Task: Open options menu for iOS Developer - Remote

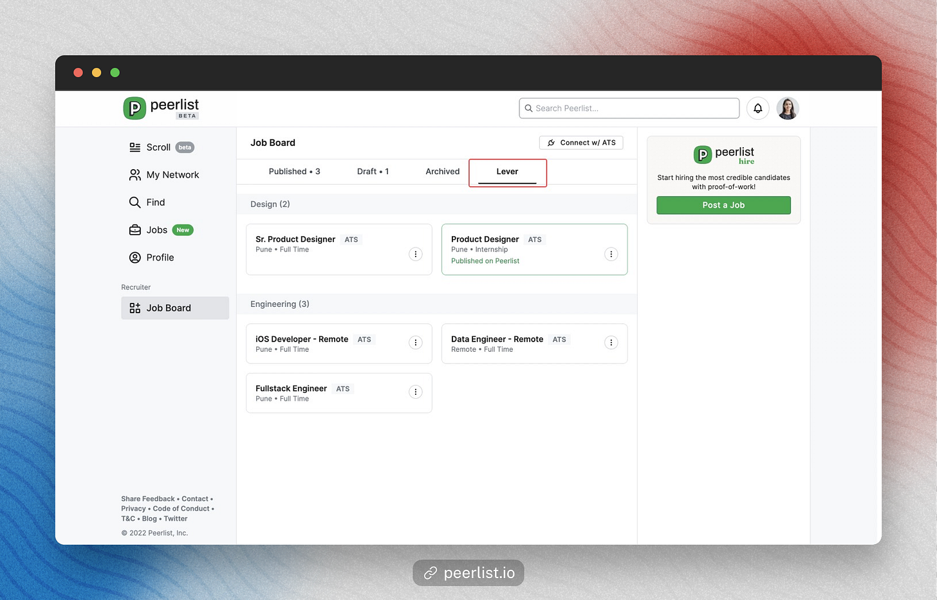Action: pos(416,343)
